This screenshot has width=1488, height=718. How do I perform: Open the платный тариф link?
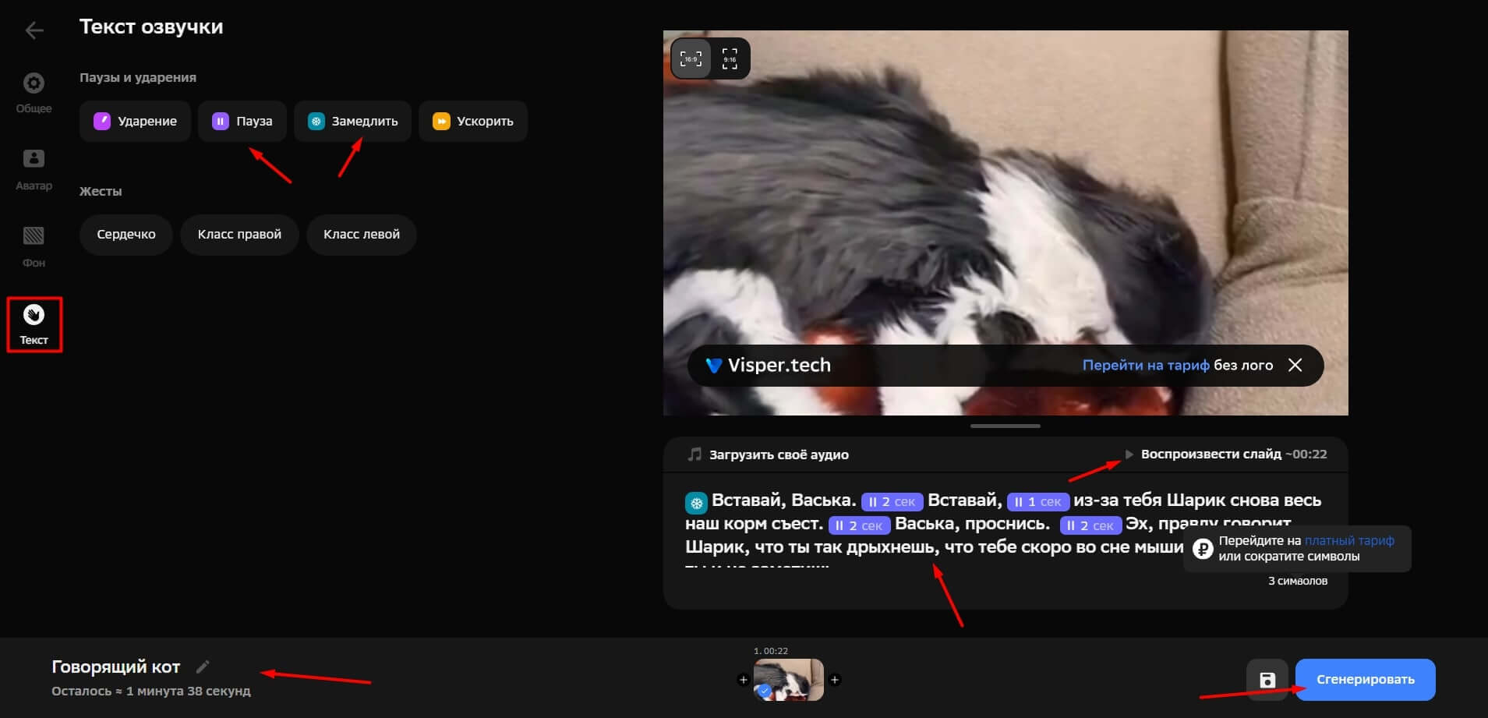(x=1349, y=540)
